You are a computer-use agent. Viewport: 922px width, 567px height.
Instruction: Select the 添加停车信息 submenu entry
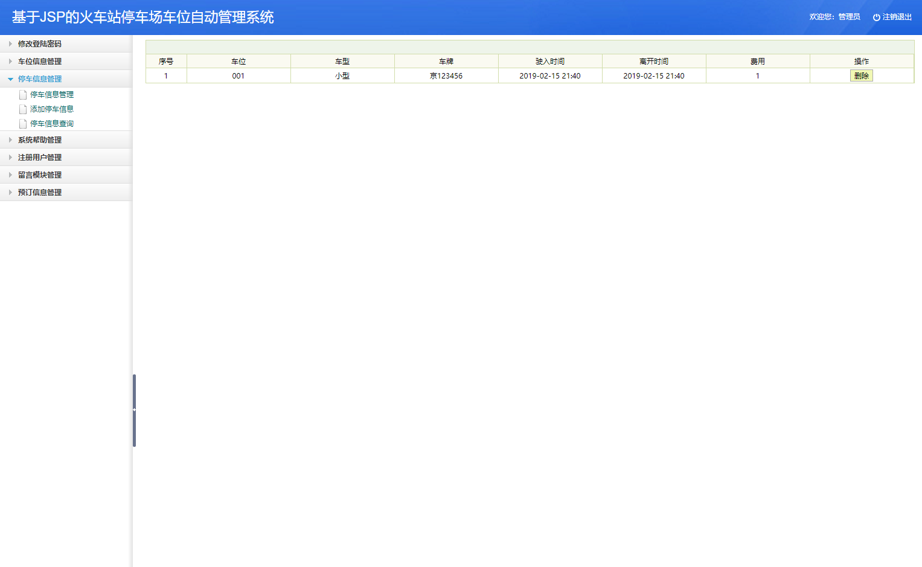53,109
